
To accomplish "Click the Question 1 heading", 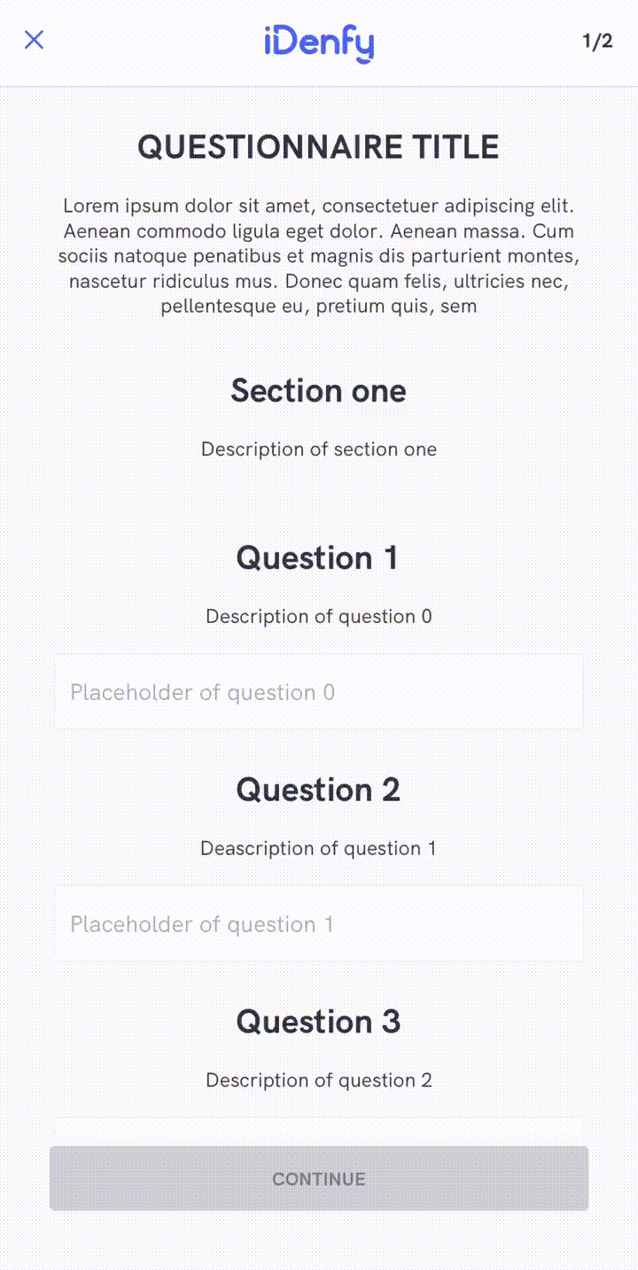I will [317, 558].
